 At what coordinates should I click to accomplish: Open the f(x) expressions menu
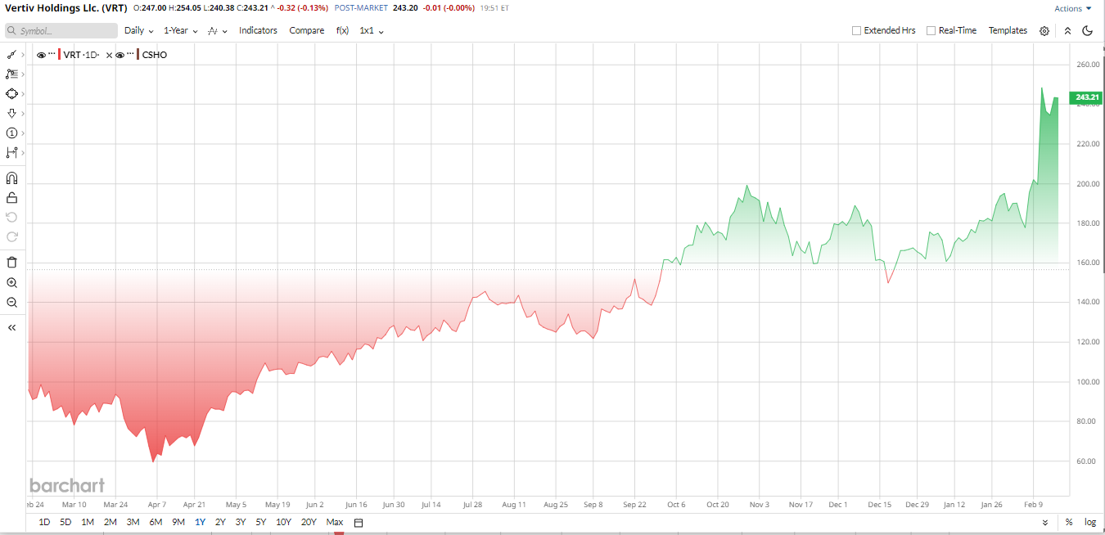point(343,30)
